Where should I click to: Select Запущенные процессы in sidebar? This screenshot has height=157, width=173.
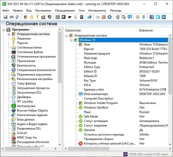(x=33, y=88)
